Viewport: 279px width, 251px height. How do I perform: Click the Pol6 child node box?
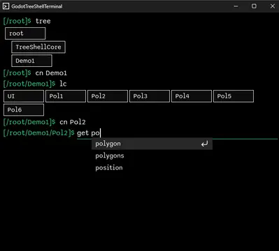24,110
